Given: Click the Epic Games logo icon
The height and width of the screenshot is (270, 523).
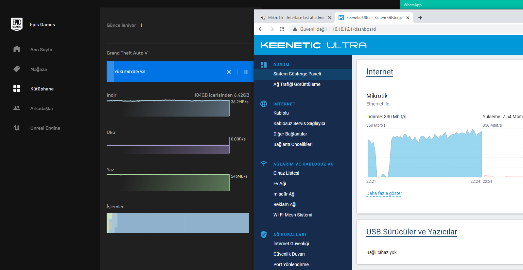Looking at the screenshot, I should 17,24.
